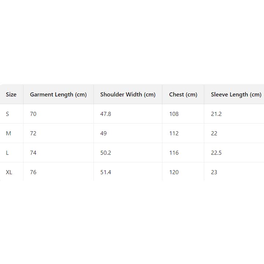Select the L size row label

(7, 153)
